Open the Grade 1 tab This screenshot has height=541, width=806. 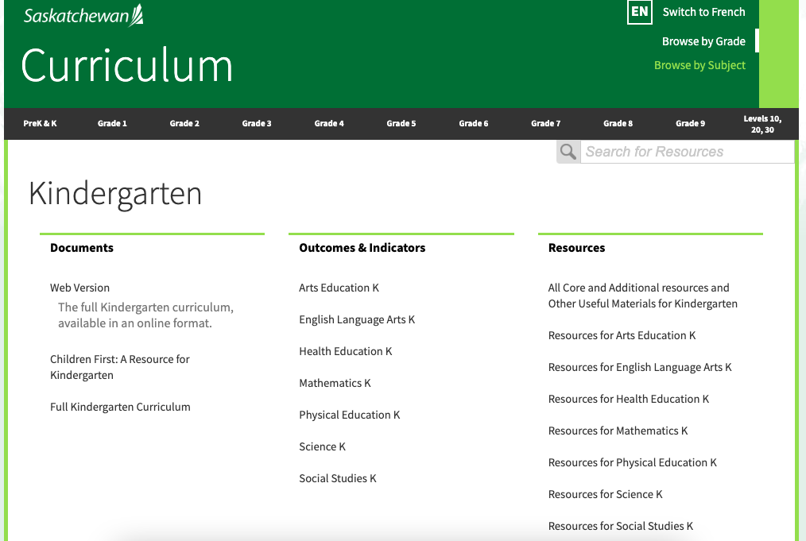click(x=112, y=124)
